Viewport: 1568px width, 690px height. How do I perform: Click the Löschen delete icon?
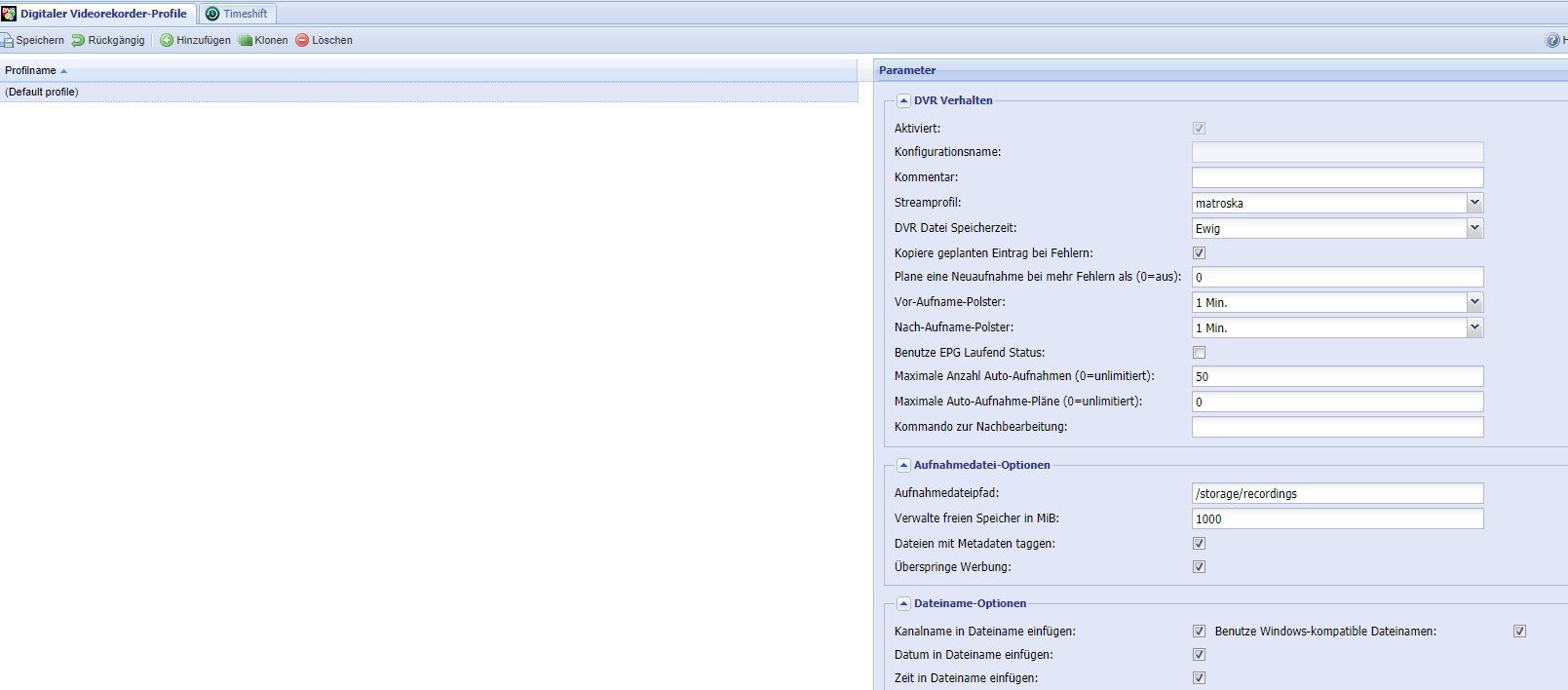(302, 40)
